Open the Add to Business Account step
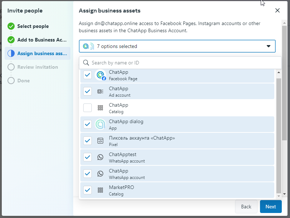290x218 pixels. coord(41,40)
